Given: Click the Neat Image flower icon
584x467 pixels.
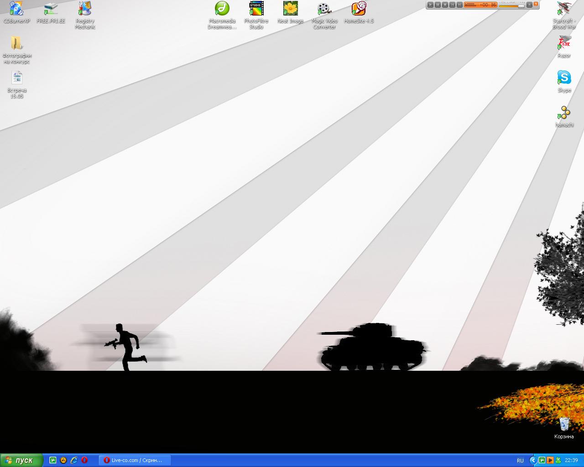Looking at the screenshot, I should pos(290,9).
